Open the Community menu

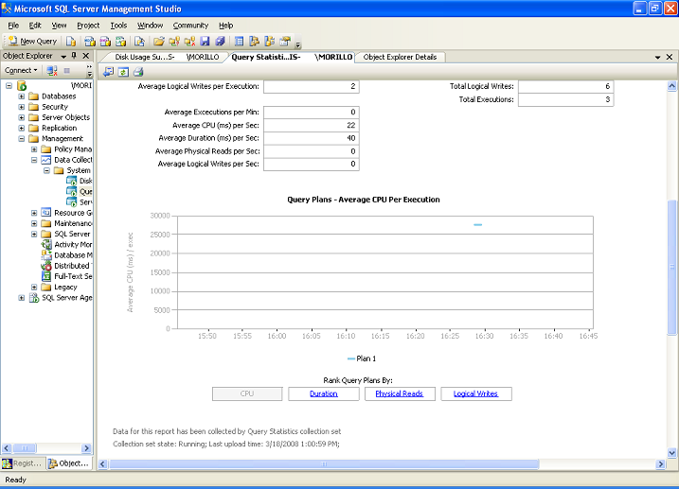(190, 26)
